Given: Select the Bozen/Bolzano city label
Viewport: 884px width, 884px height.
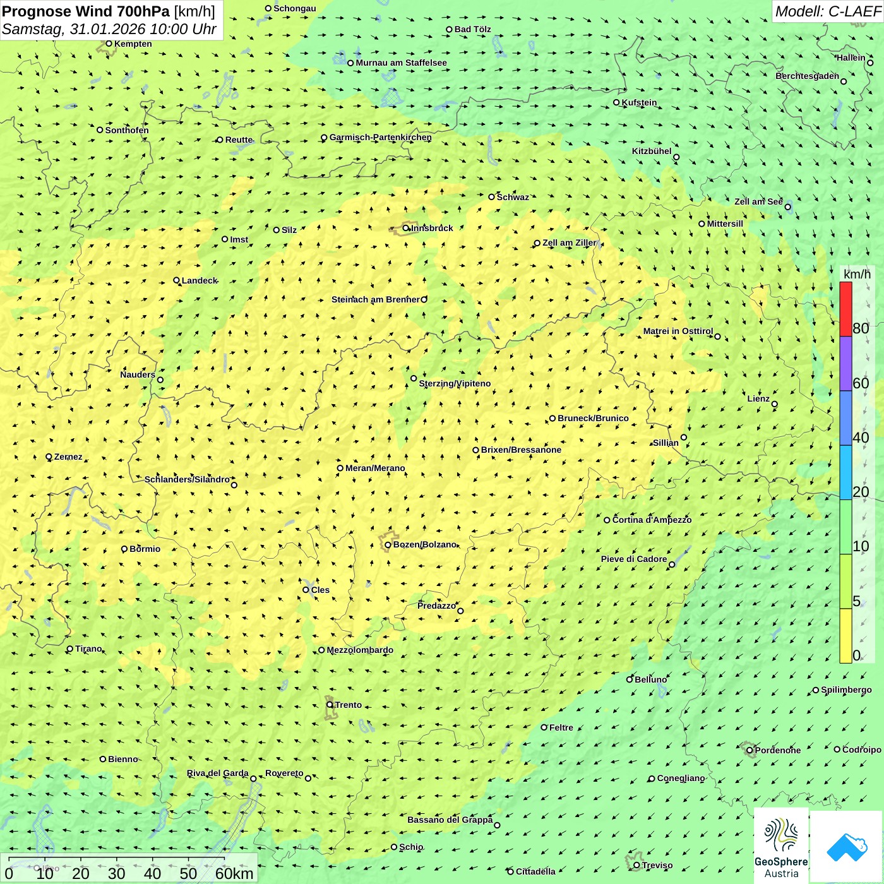Looking at the screenshot, I should click(x=424, y=544).
